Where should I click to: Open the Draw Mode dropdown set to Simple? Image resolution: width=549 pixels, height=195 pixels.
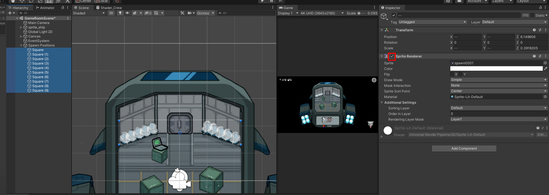tap(498, 80)
